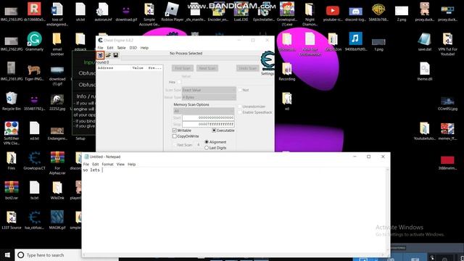Viewport: 464px width, 261px height.
Task: Open the Recording folder icon
Action: (x=287, y=72)
